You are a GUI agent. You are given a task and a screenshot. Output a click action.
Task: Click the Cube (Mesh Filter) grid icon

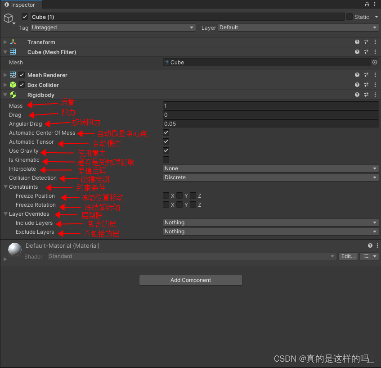(x=12, y=52)
